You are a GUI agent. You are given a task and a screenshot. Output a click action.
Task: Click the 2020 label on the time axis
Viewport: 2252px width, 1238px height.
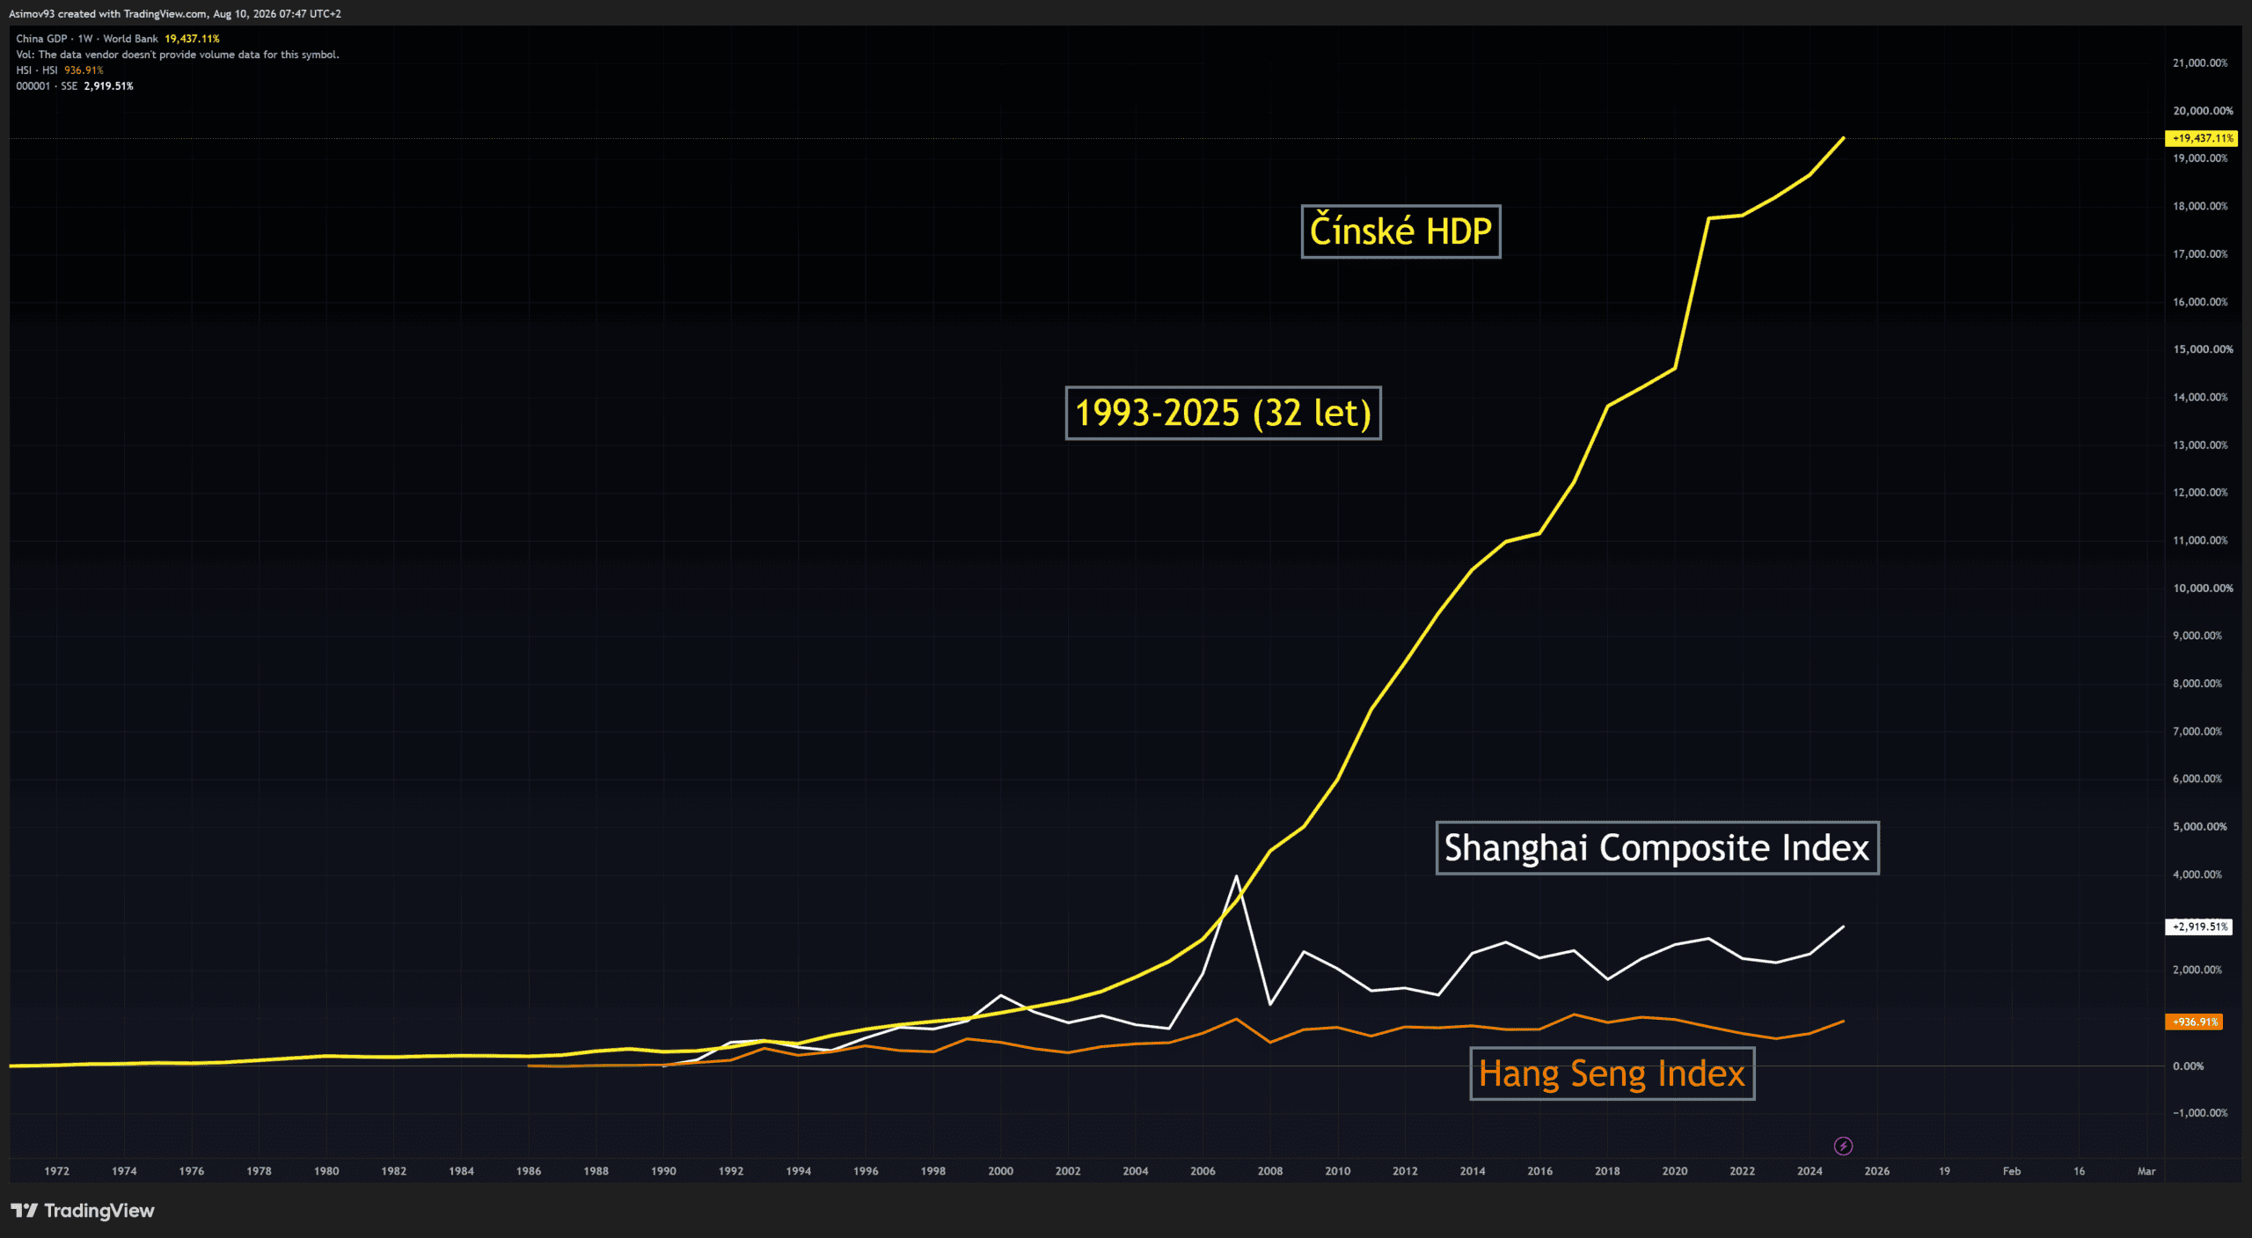[1675, 1171]
